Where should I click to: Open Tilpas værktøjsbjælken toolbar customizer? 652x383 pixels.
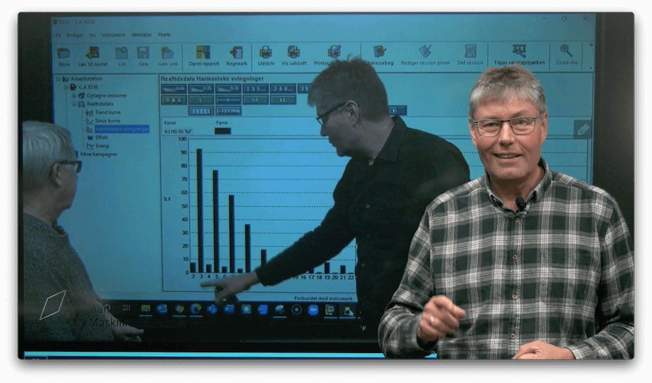tap(519, 52)
